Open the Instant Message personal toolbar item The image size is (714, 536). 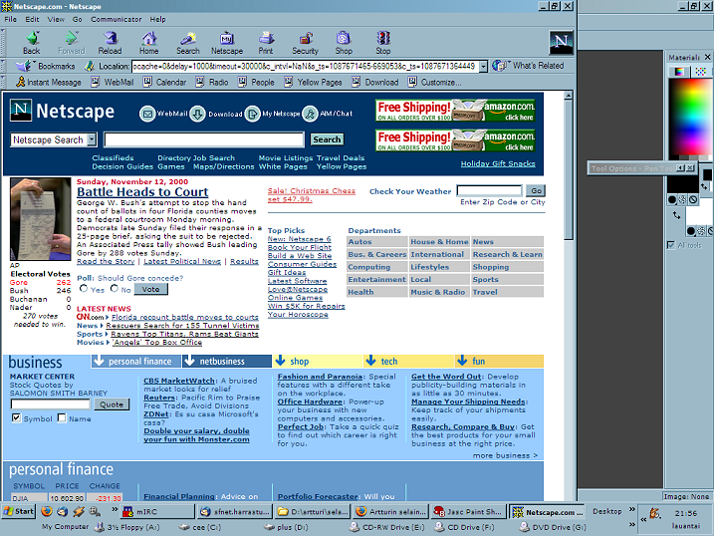[x=49, y=82]
